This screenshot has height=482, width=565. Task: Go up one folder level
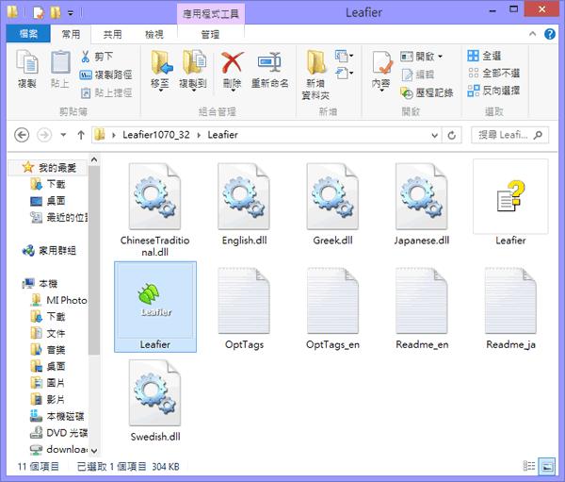81,135
